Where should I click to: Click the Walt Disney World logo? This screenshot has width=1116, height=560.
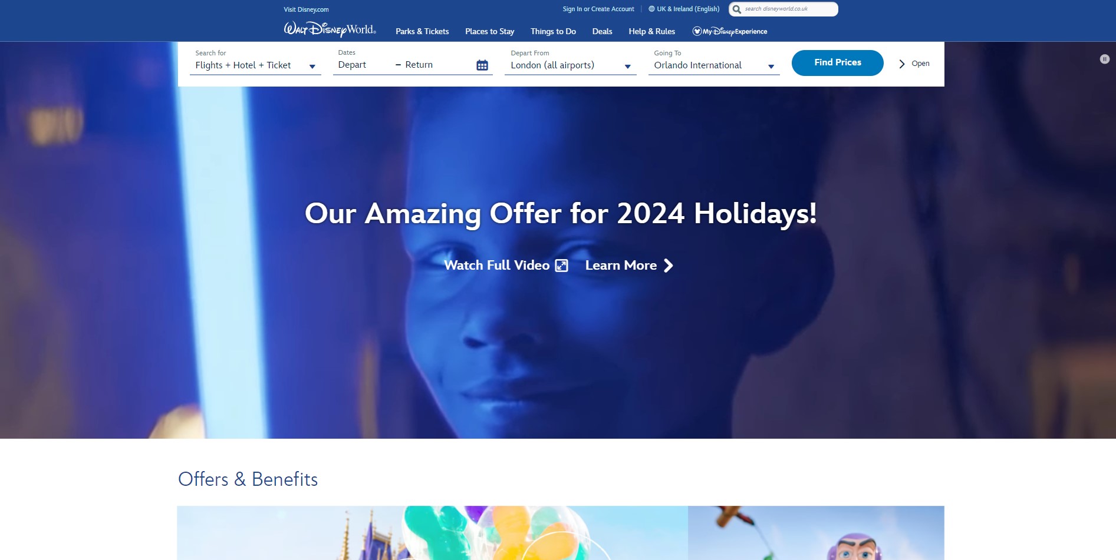pos(330,29)
